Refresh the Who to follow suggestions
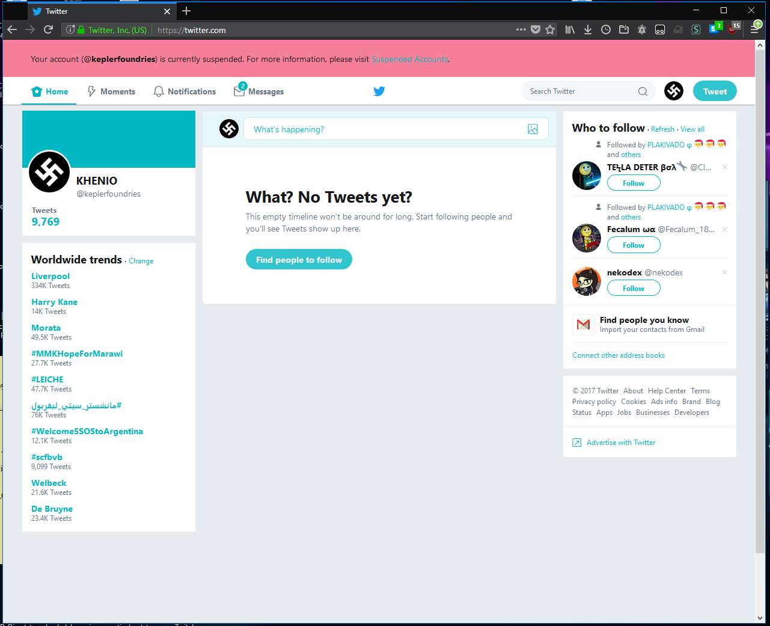This screenshot has width=770, height=626. pos(662,129)
